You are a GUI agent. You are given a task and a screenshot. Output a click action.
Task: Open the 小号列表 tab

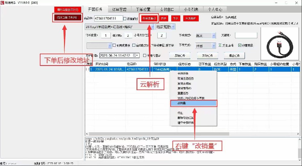192,10
